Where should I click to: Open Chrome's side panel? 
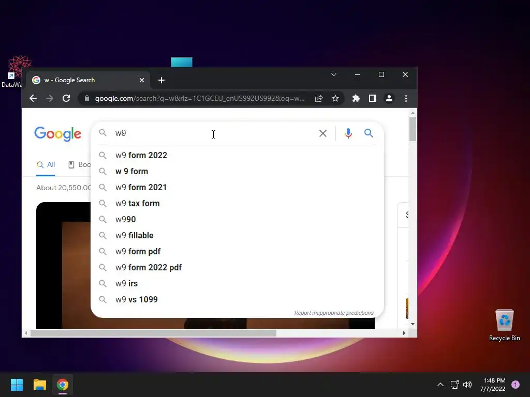[x=373, y=98]
